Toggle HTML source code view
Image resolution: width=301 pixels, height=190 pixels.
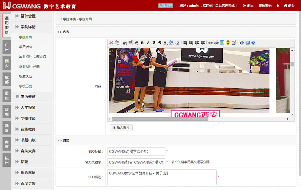[x=242, y=43]
